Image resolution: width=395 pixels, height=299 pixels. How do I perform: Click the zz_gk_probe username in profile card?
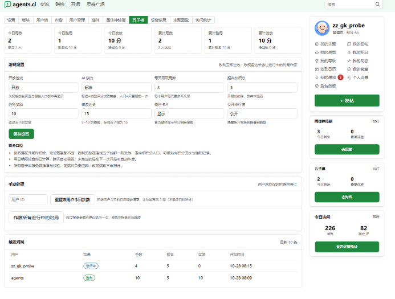pos(348,26)
